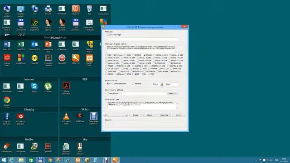290x163 pixels.
Task: Click the Character set scrollbar
Action: [177, 105]
